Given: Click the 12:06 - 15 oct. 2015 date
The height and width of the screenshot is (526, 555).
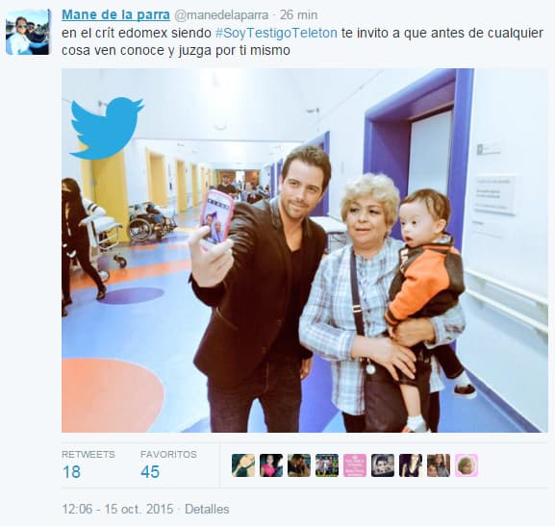Looking at the screenshot, I should pos(117,509).
